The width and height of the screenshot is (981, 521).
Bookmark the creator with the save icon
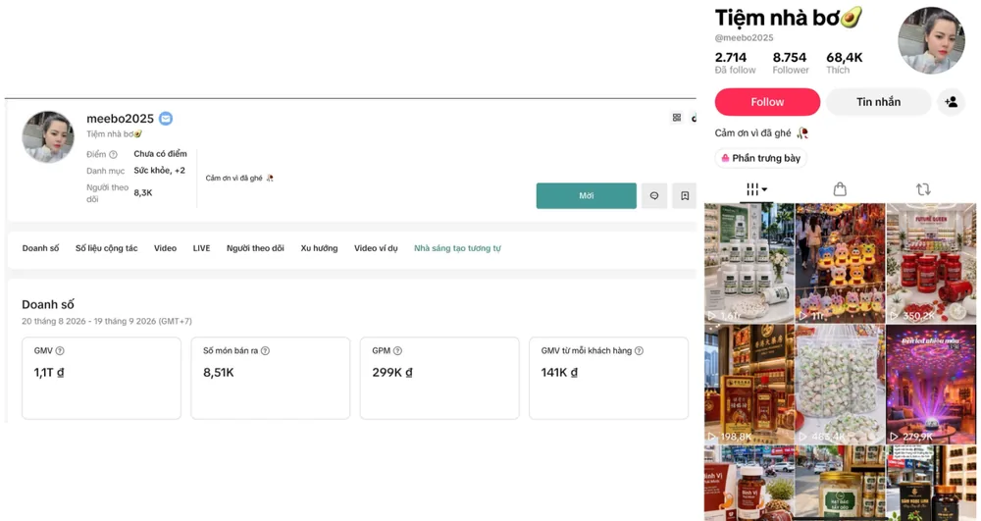(x=685, y=196)
